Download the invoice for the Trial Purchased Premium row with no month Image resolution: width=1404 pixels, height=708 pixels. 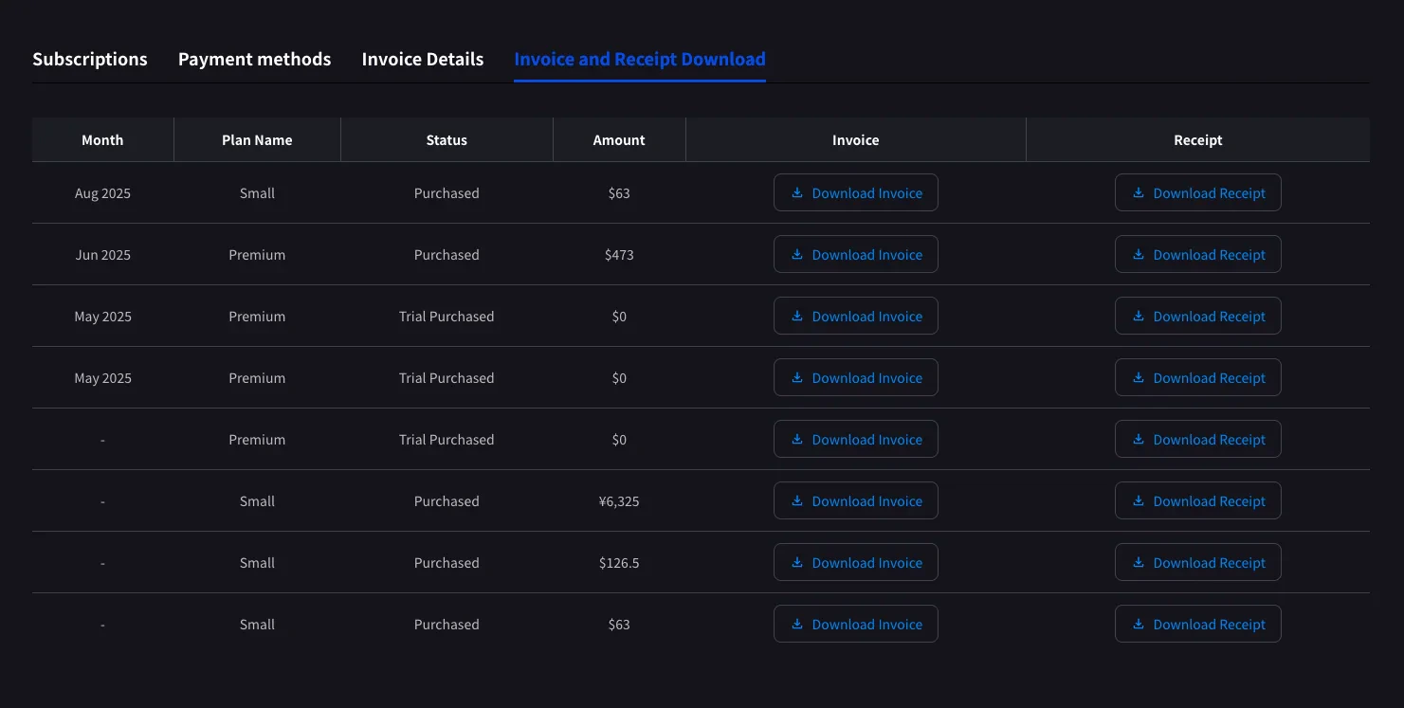click(855, 439)
